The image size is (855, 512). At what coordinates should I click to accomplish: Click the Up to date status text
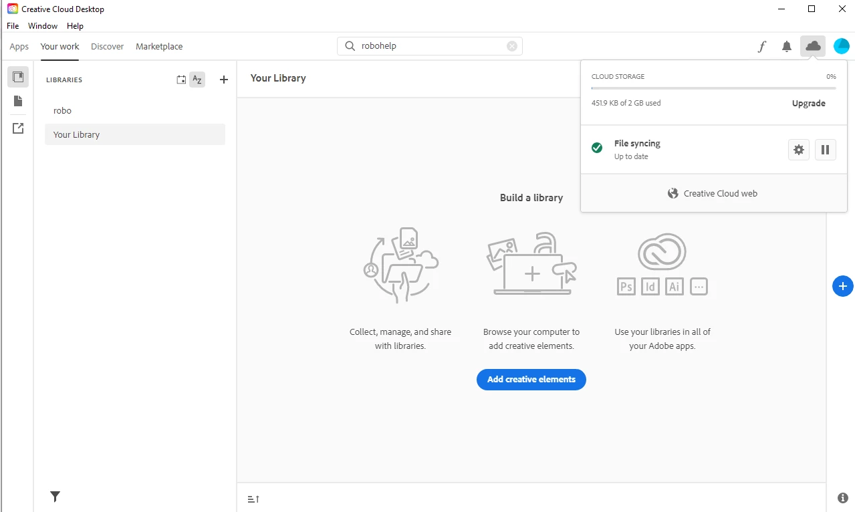[x=631, y=156]
